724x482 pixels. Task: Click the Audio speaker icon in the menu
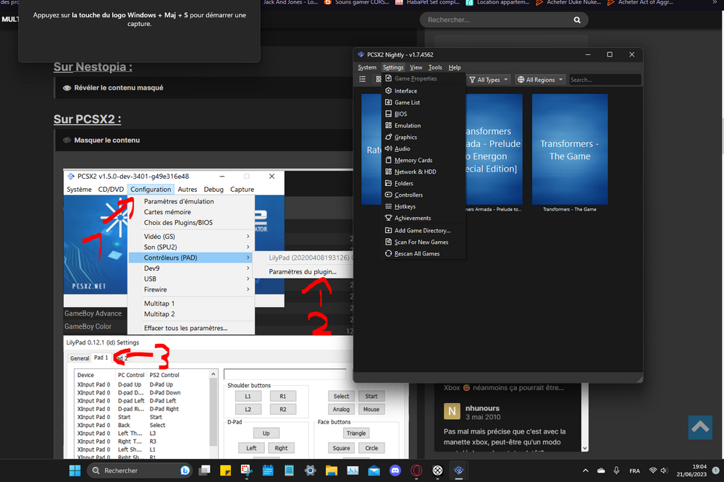389,148
